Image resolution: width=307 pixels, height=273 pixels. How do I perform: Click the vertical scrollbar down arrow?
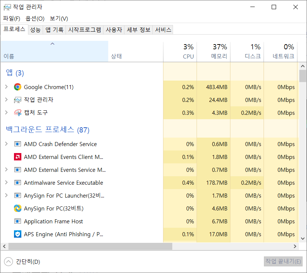[x=303, y=238]
